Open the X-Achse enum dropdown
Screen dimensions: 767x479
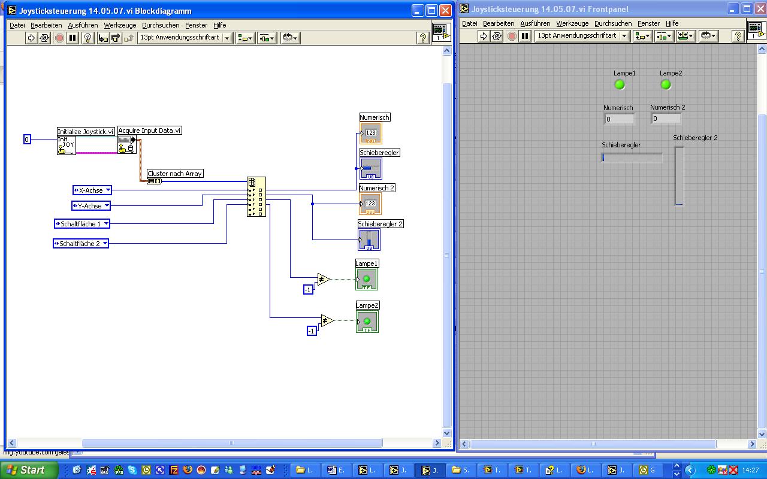click(x=108, y=190)
